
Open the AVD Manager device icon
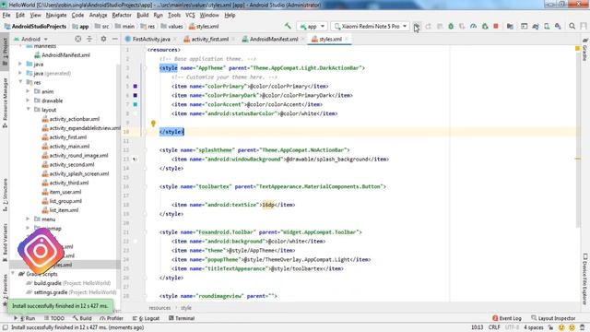pyautogui.click(x=547, y=27)
